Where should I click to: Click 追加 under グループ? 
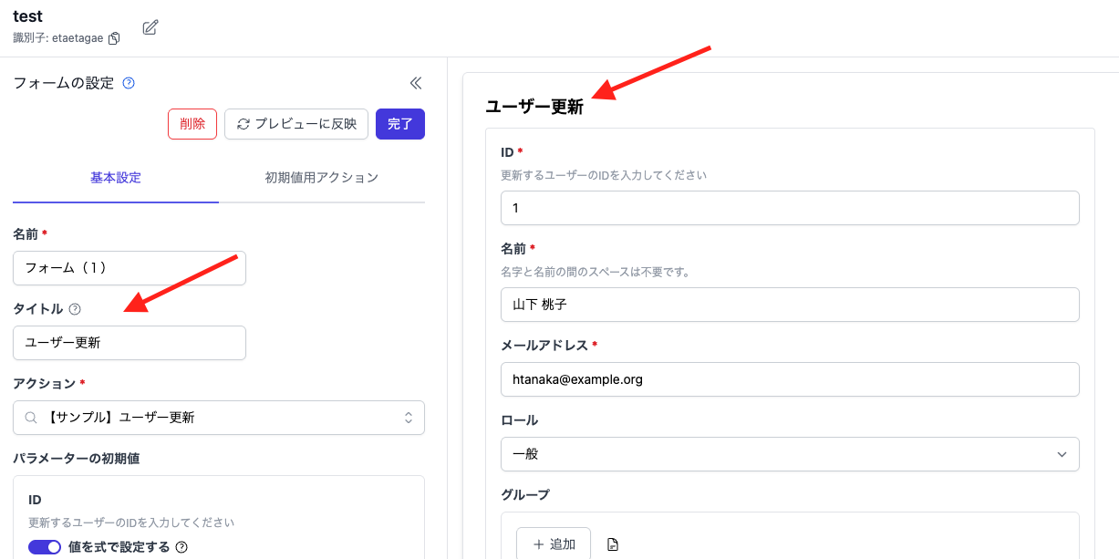554,543
